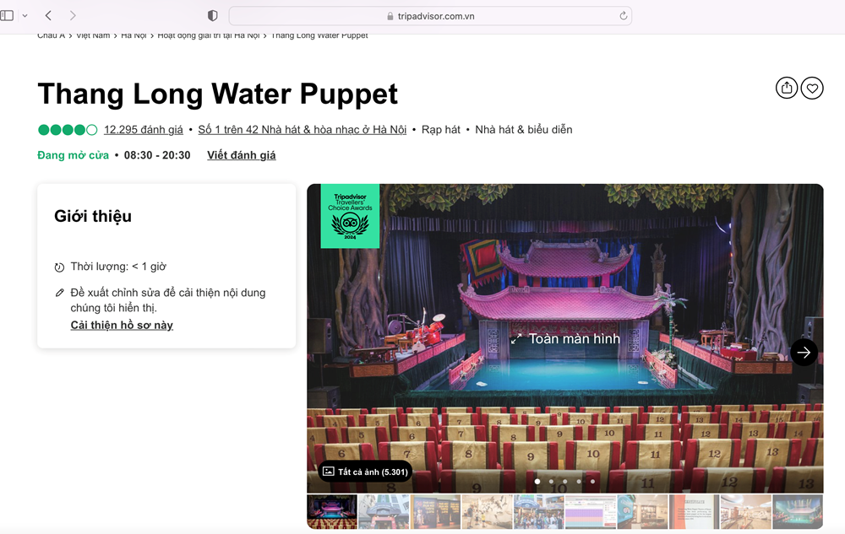
Task: Click the first theater stage thumbnail
Action: click(x=331, y=512)
